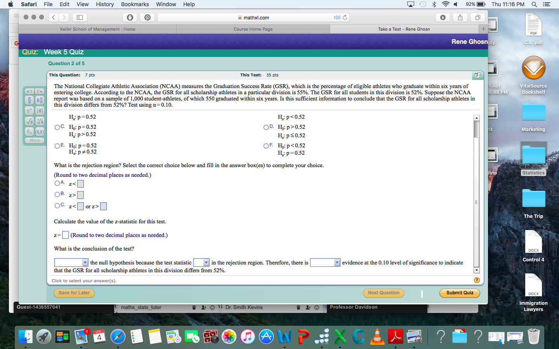Show all Safari tabs
Screen dimensions: 559x349
[x=478, y=17]
